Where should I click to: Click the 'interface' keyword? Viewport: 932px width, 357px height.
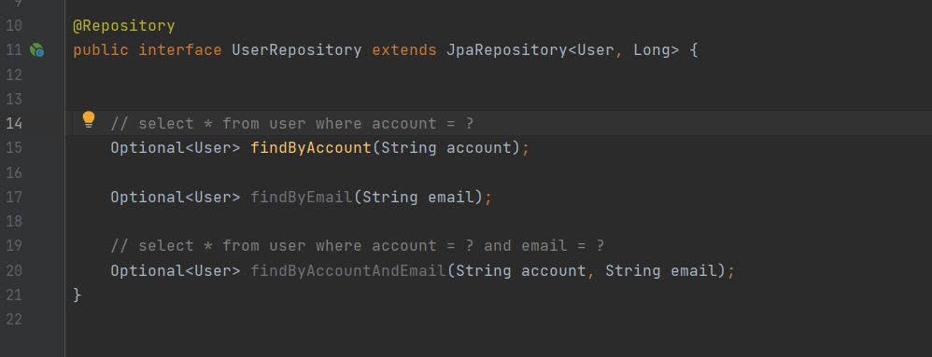point(180,50)
